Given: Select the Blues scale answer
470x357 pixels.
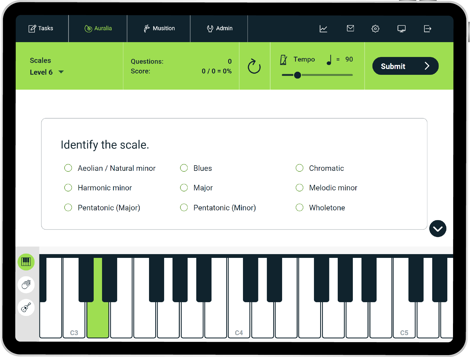Looking at the screenshot, I should click(x=184, y=168).
